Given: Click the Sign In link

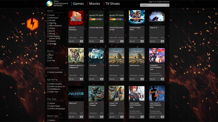Looking at the screenshot, I should 151,2.
